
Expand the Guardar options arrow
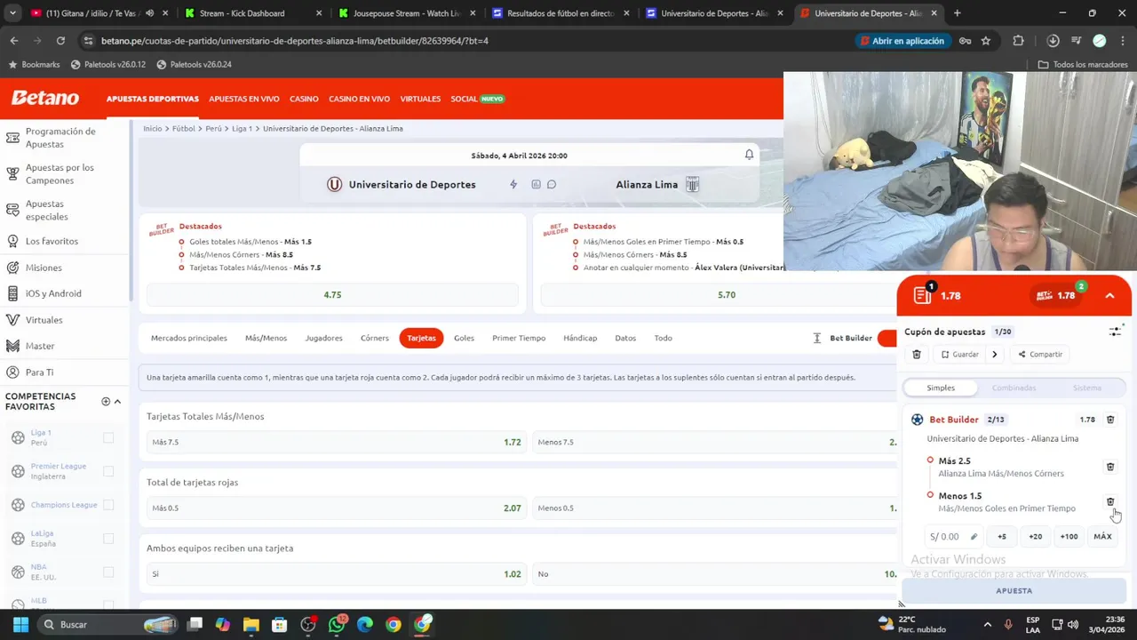coord(994,355)
